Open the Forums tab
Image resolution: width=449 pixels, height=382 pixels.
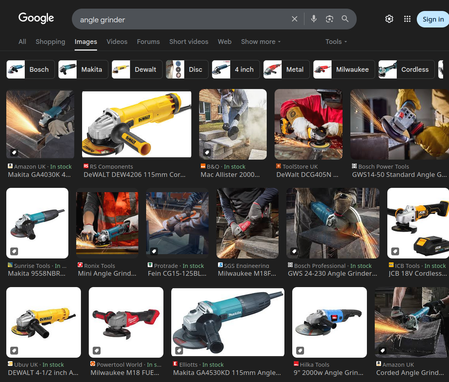148,42
